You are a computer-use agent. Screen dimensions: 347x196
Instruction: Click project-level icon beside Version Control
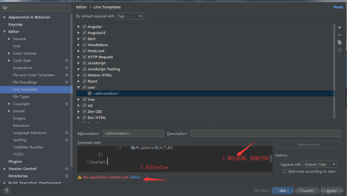67,169
